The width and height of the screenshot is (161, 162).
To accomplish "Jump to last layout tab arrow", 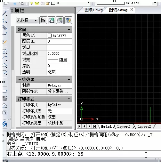I will (x=94, y=126).
